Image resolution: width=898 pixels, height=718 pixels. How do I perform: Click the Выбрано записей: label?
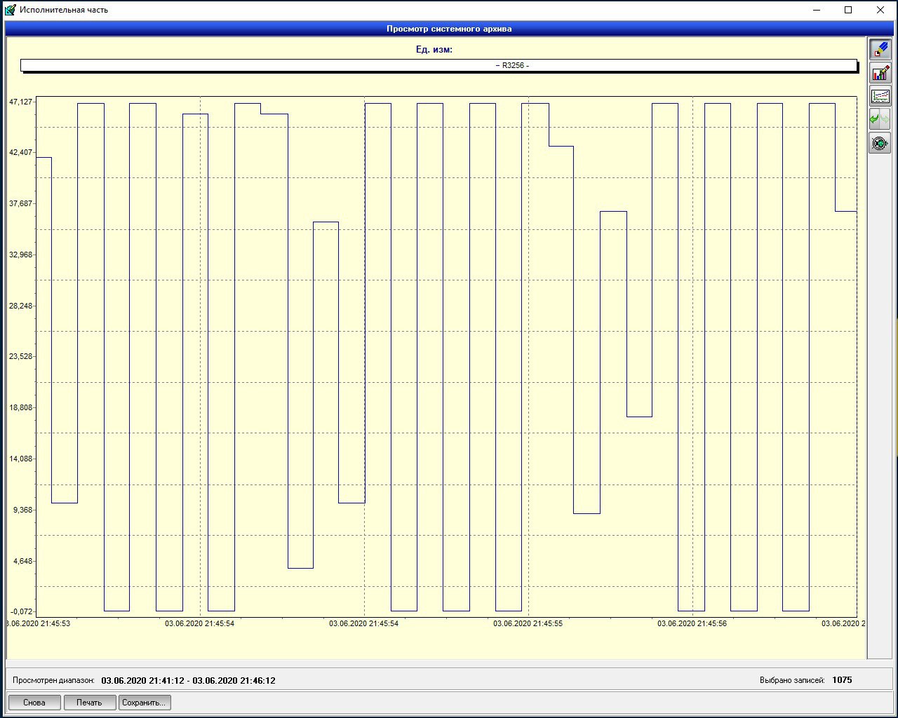coord(792,680)
